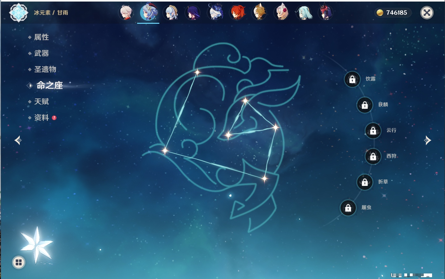Open the locked 履虫 constellation node
Image resolution: width=445 pixels, height=279 pixels.
(x=348, y=208)
